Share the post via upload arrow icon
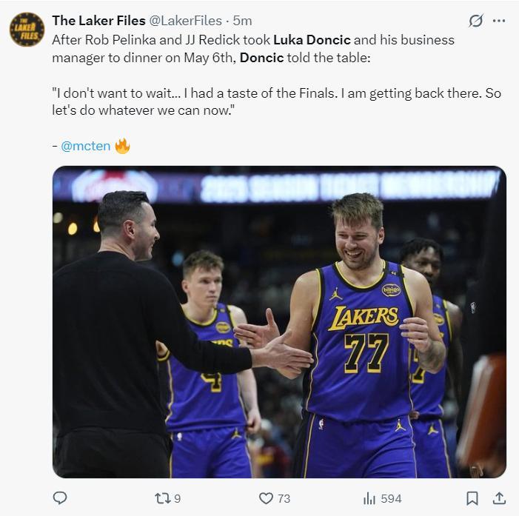Screen dimensions: 519x516 pyautogui.click(x=499, y=498)
